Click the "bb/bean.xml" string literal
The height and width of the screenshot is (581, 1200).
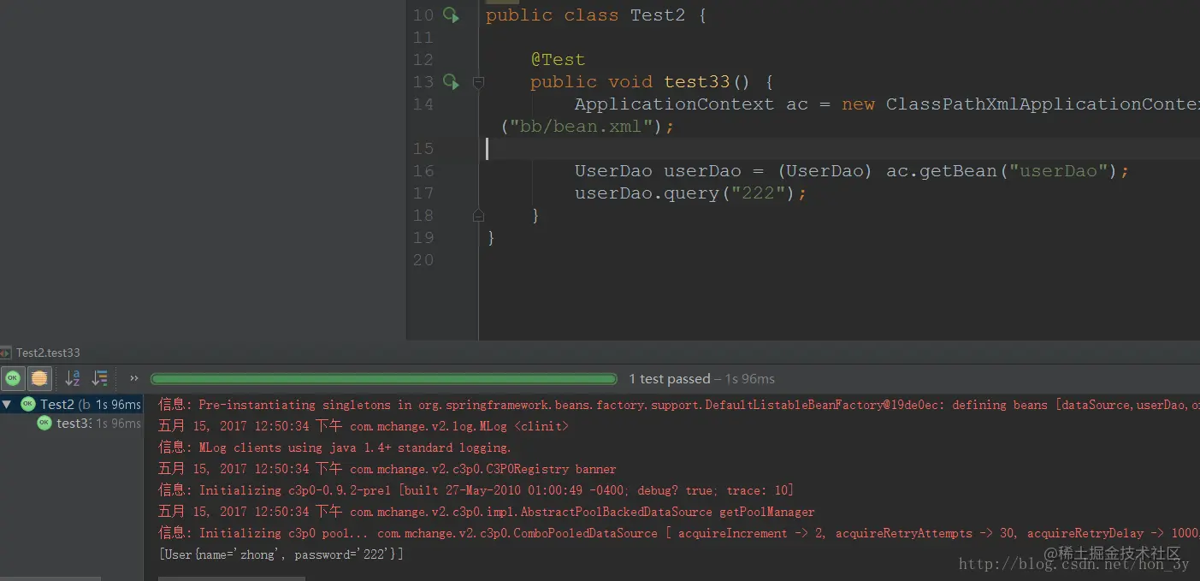[x=587, y=127]
